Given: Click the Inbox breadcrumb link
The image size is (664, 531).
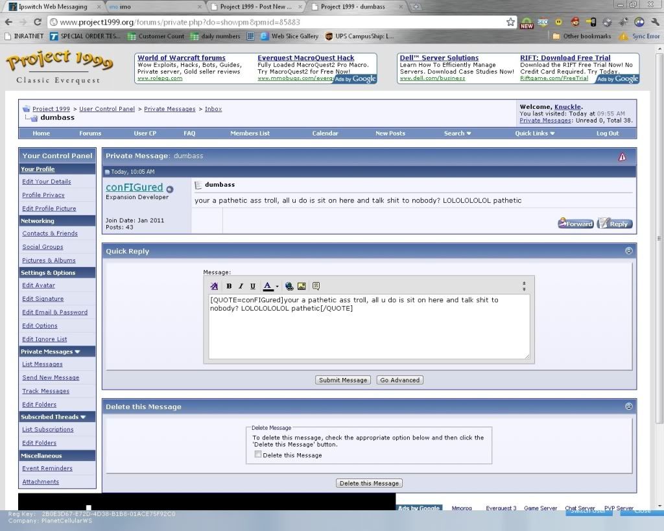Looking at the screenshot, I should 213,109.
